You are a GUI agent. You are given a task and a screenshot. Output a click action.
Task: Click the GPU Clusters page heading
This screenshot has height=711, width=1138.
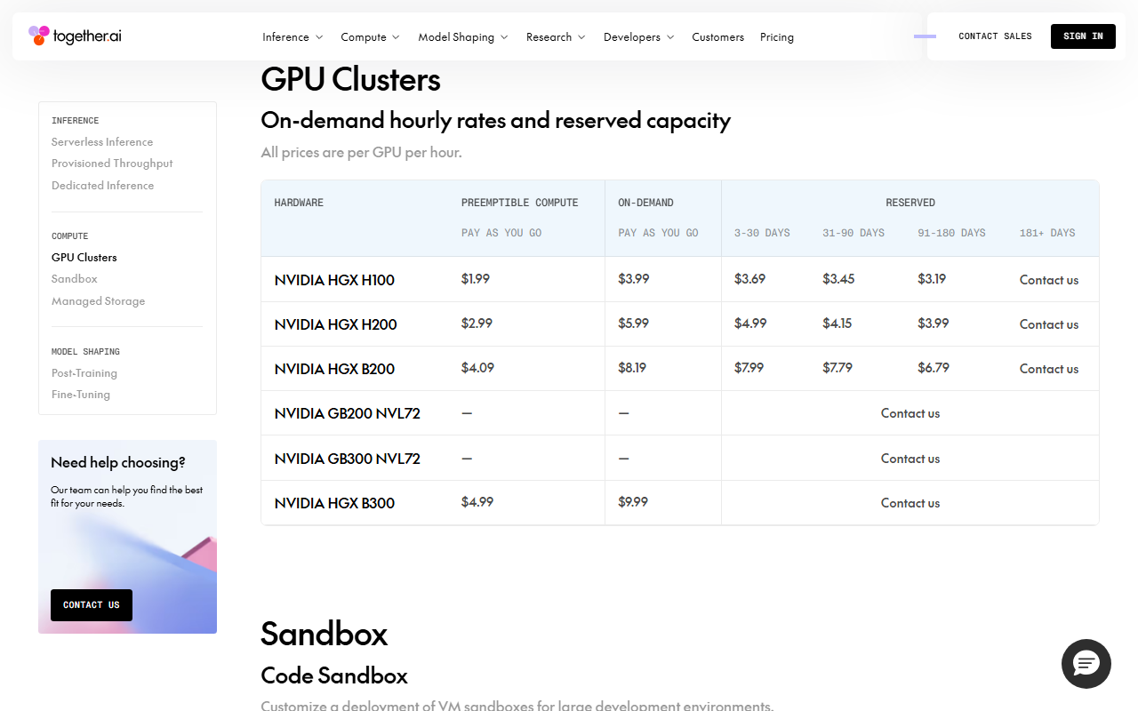click(x=350, y=80)
